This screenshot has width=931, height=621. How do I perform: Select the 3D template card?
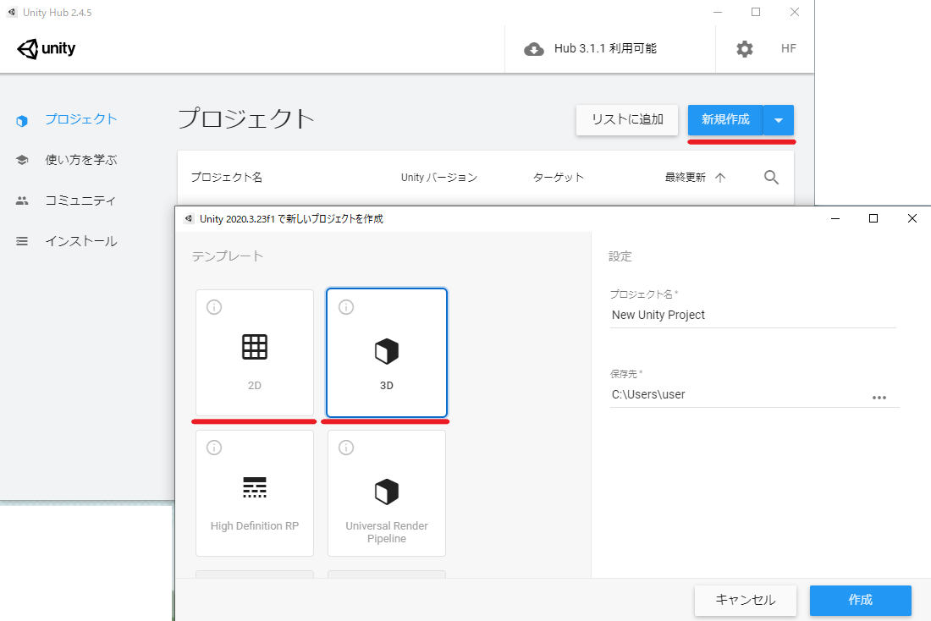(387, 353)
